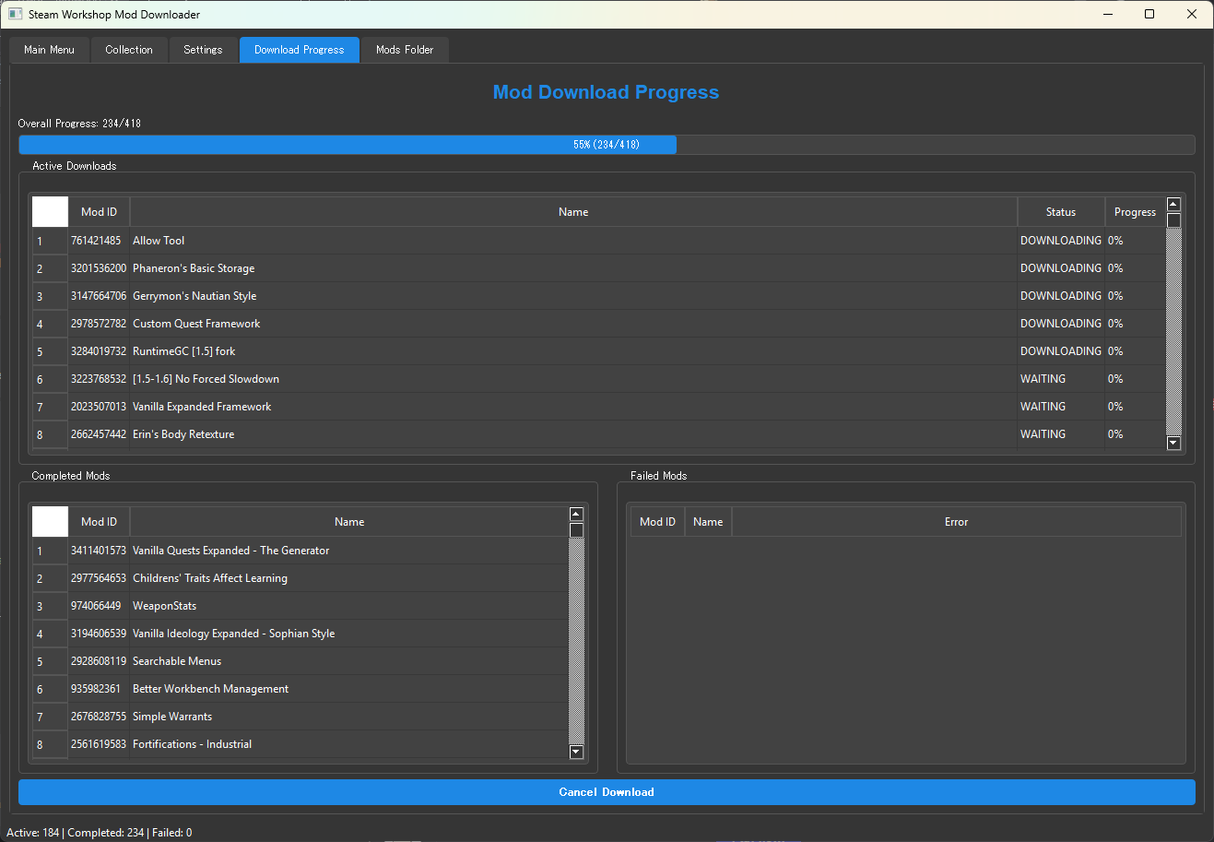
Task: Select the Download Progress tab
Action: click(300, 50)
